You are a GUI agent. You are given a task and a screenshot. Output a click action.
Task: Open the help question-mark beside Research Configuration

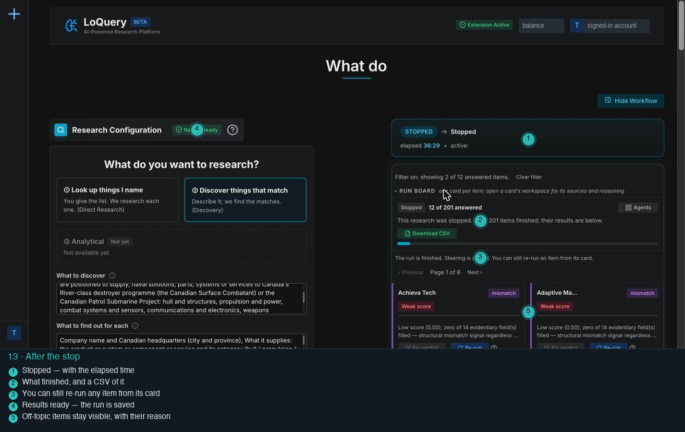(232, 130)
